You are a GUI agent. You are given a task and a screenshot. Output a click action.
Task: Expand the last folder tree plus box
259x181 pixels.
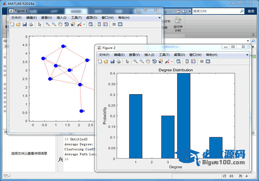(5, 111)
